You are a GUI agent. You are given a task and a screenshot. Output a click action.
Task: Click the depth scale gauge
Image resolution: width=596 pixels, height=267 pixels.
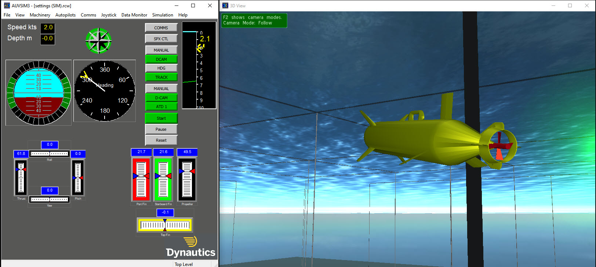click(199, 66)
